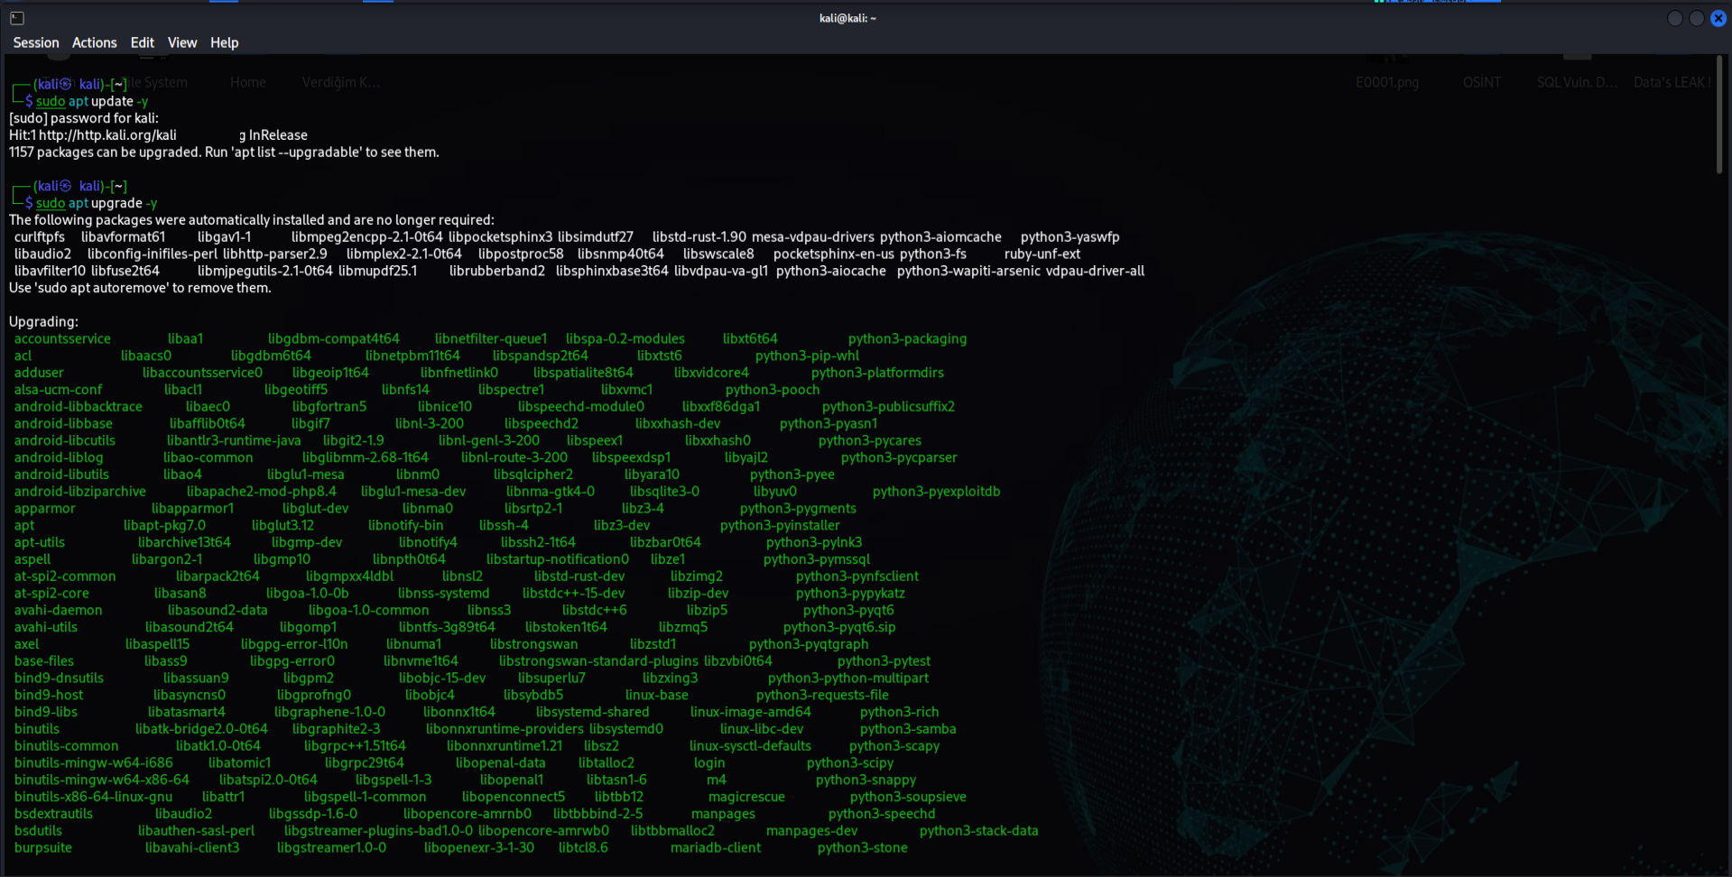Click the 'sudo apt update -y' command line
The height and width of the screenshot is (877, 1732).
click(x=92, y=101)
